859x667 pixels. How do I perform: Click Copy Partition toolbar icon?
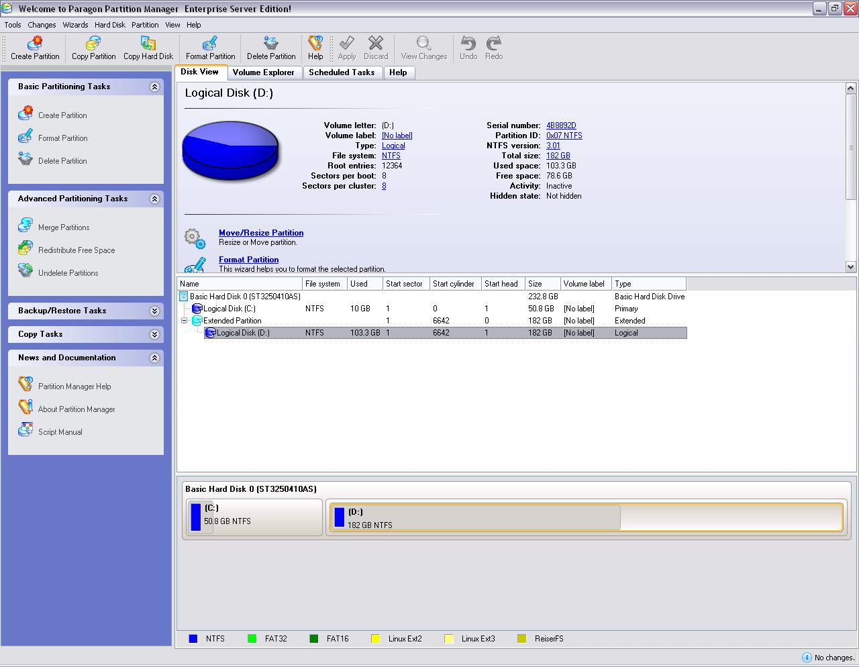click(93, 44)
